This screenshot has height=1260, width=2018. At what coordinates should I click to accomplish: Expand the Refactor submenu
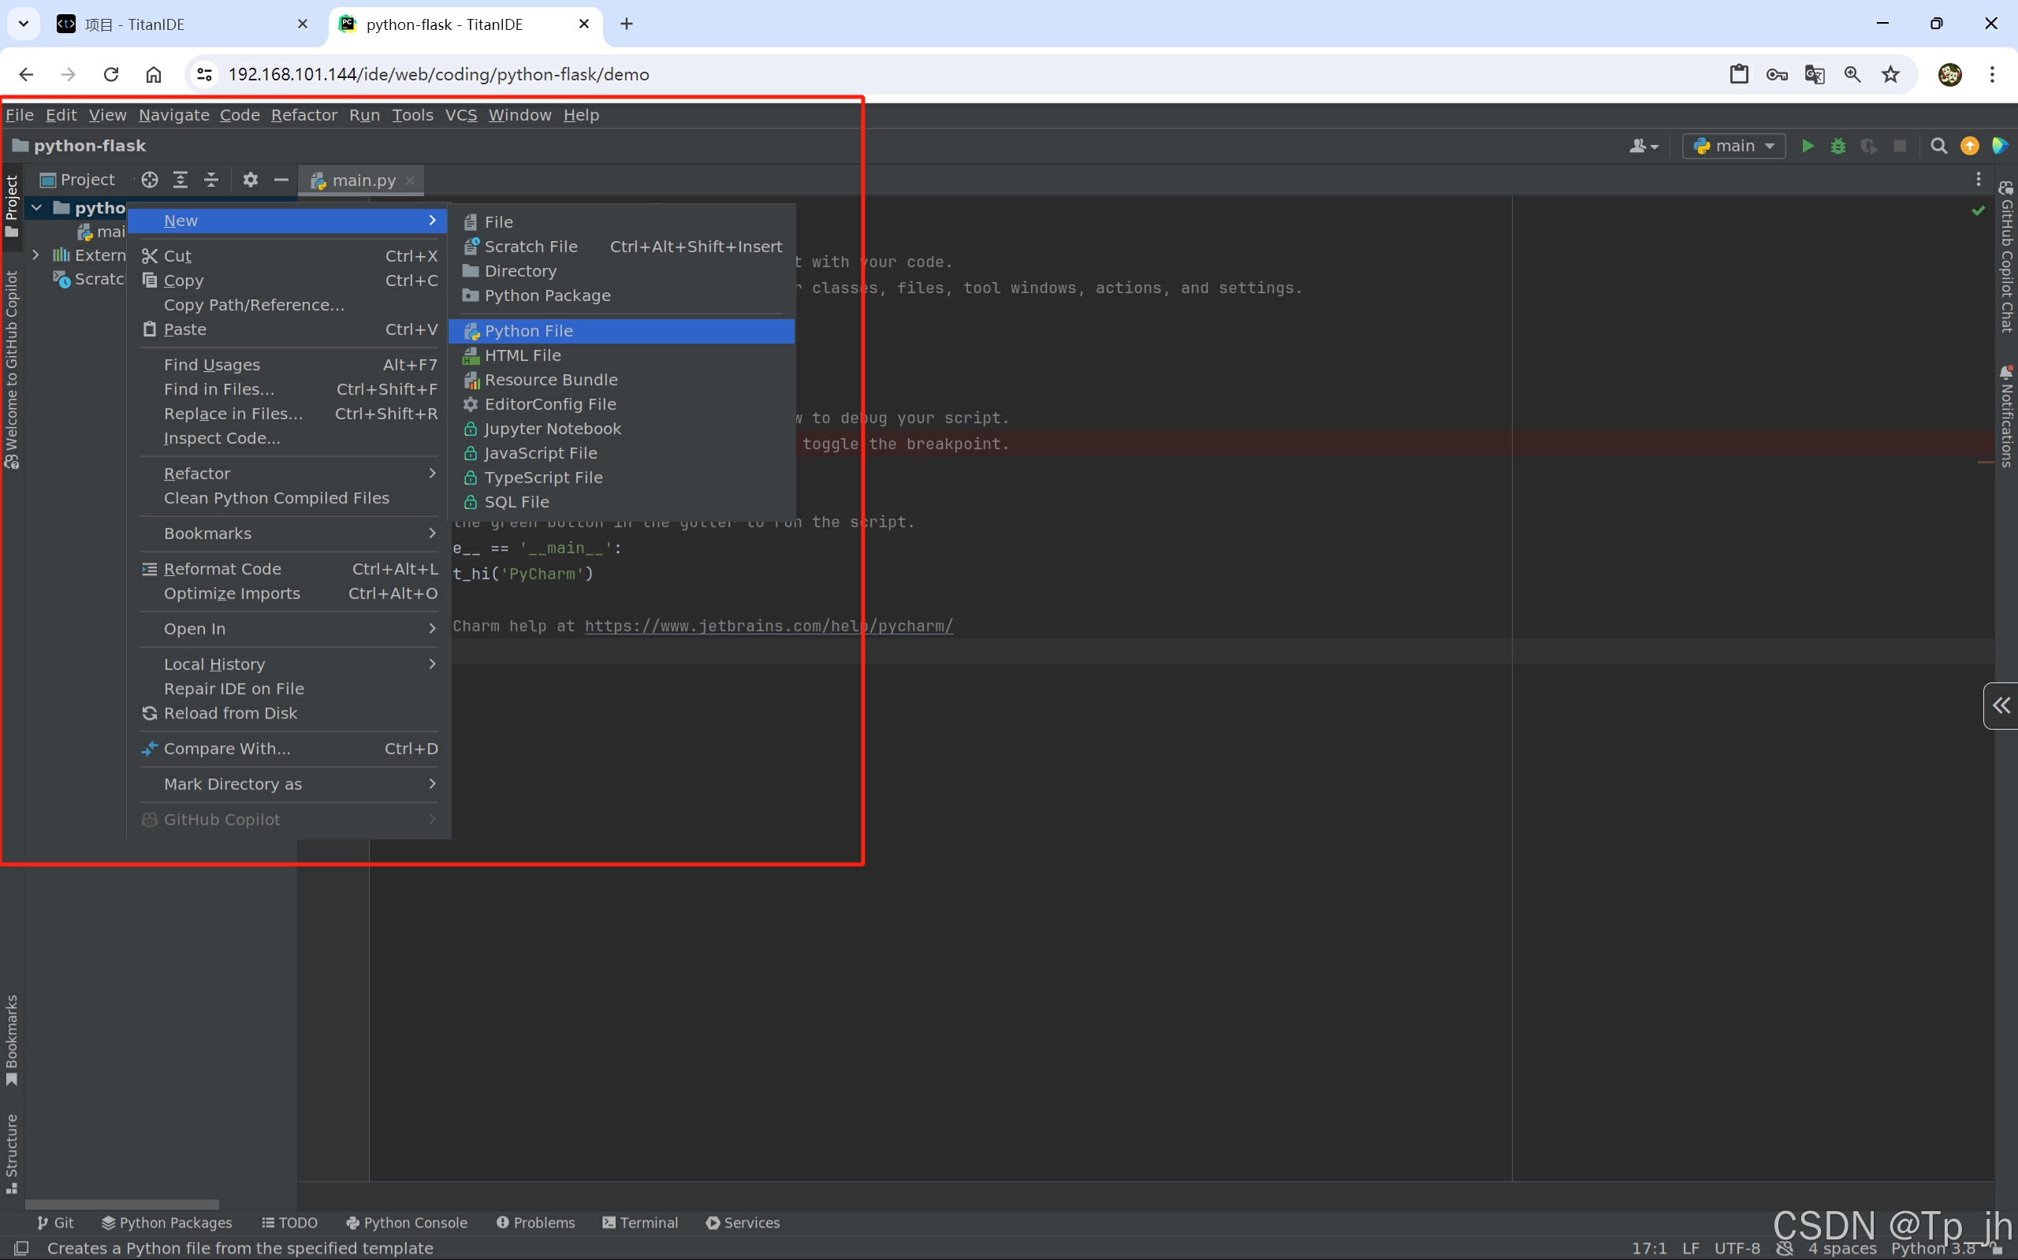point(289,474)
